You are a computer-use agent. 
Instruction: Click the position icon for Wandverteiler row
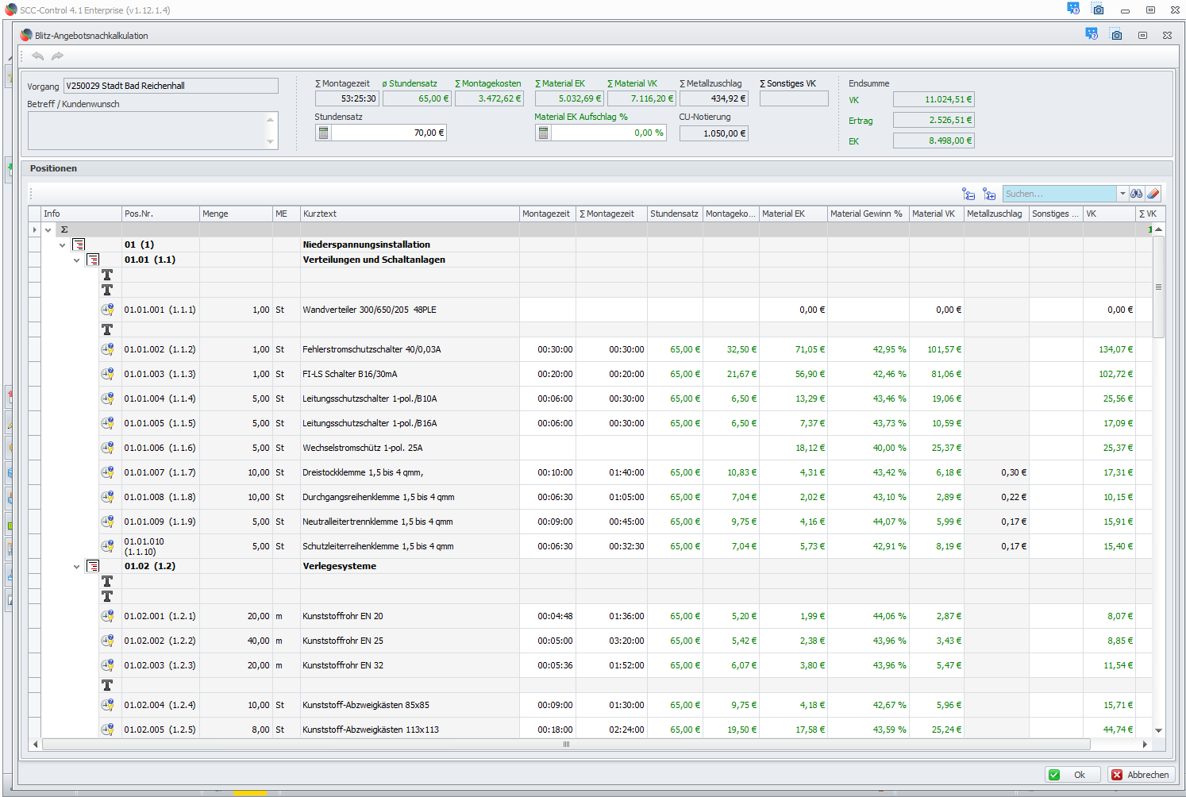tap(107, 310)
